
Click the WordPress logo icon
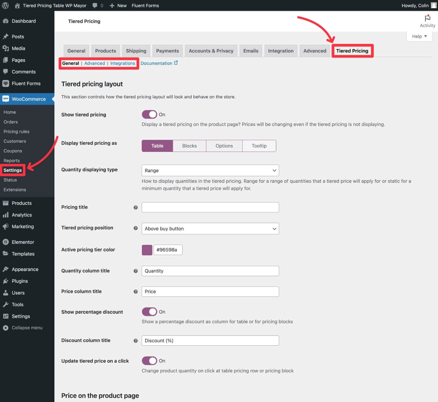tap(5, 5)
